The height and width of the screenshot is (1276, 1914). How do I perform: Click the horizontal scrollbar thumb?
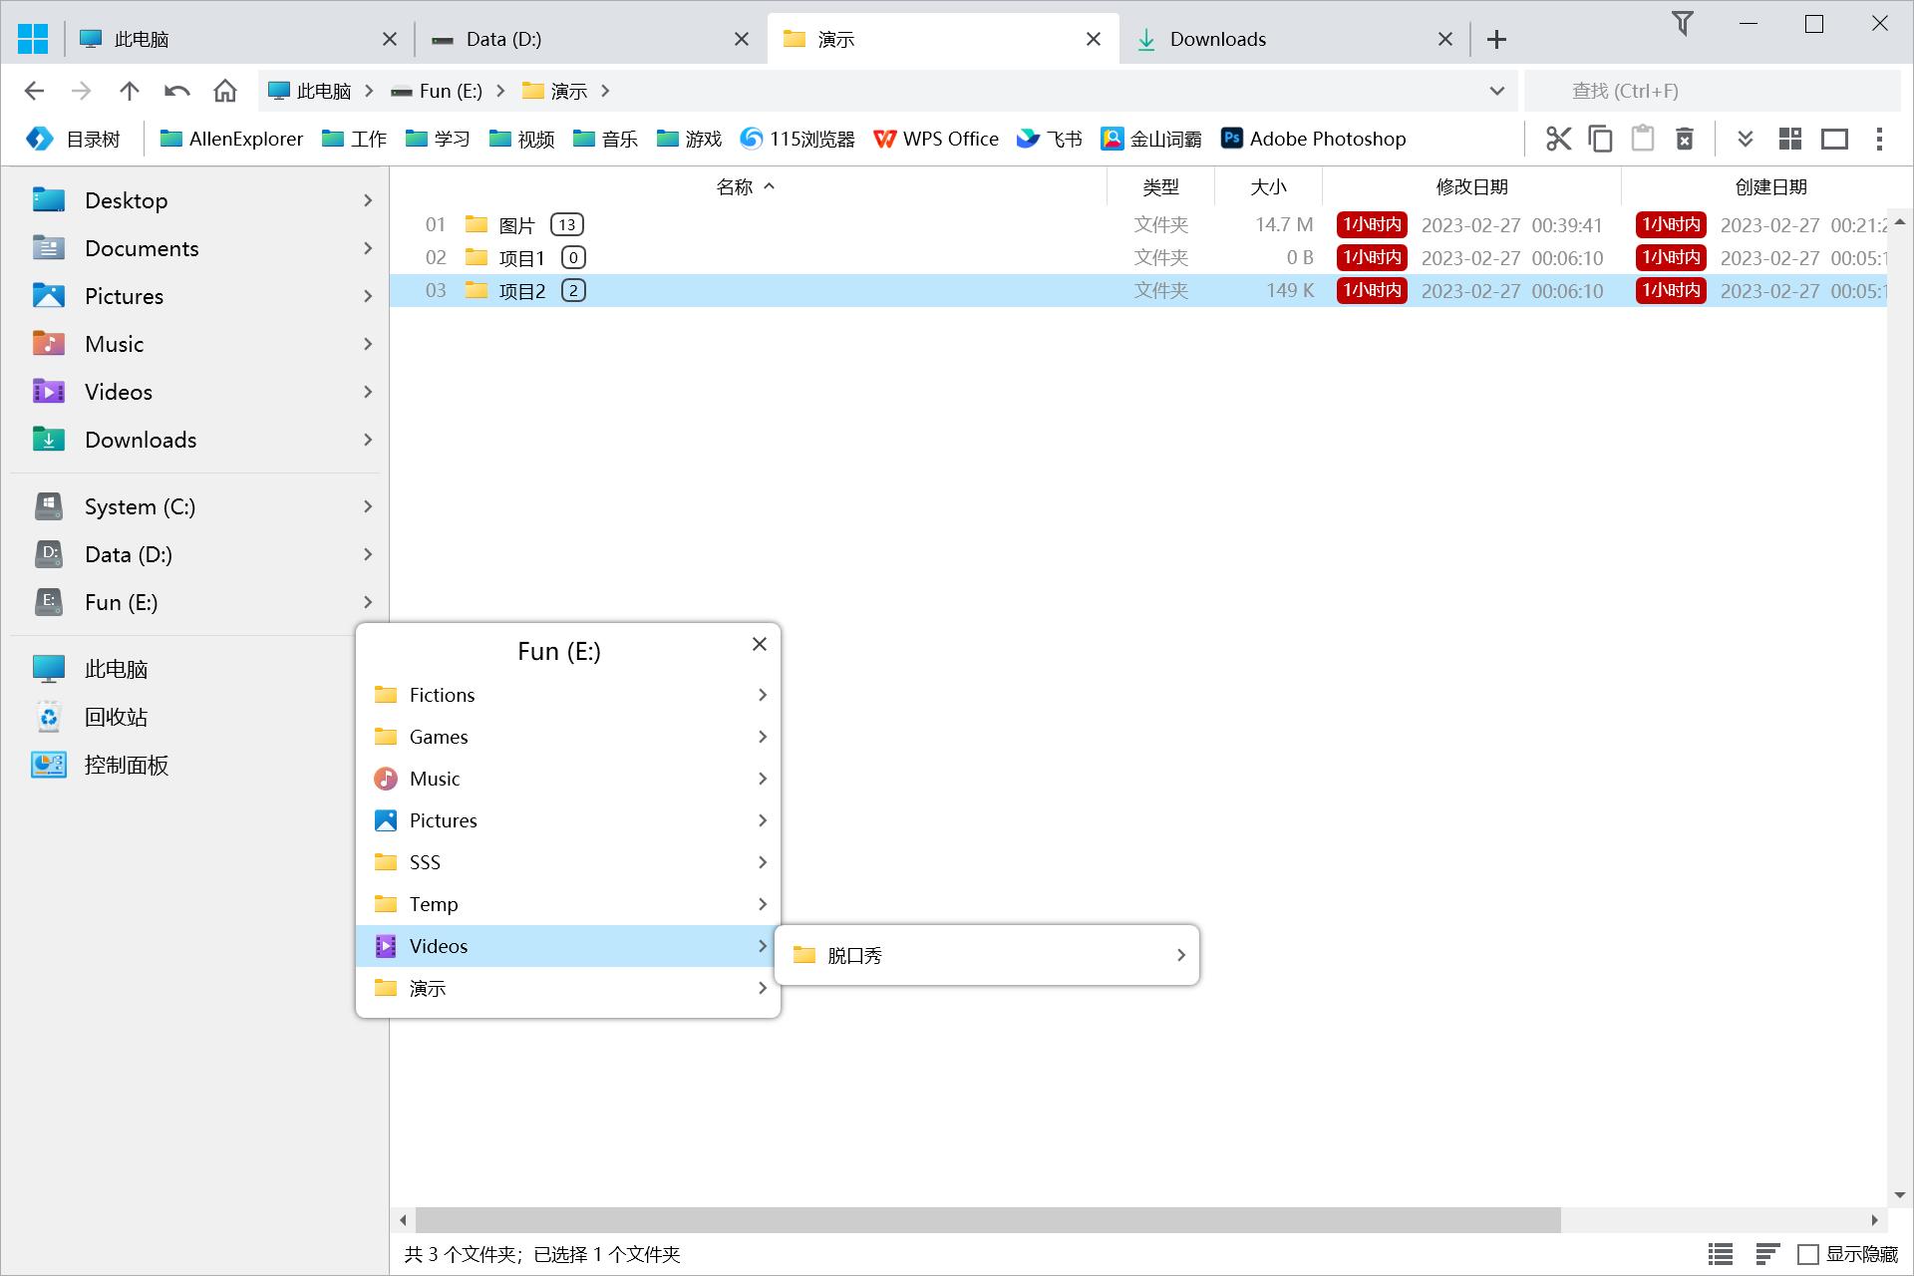pos(987,1219)
